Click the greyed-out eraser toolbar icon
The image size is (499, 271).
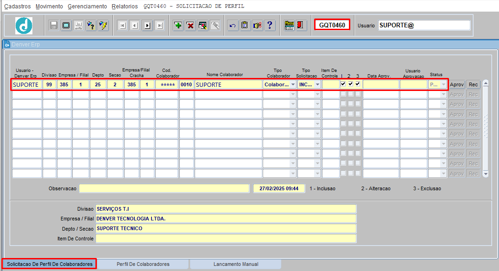point(215,25)
